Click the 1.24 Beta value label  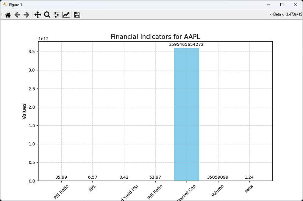pyautogui.click(x=249, y=177)
